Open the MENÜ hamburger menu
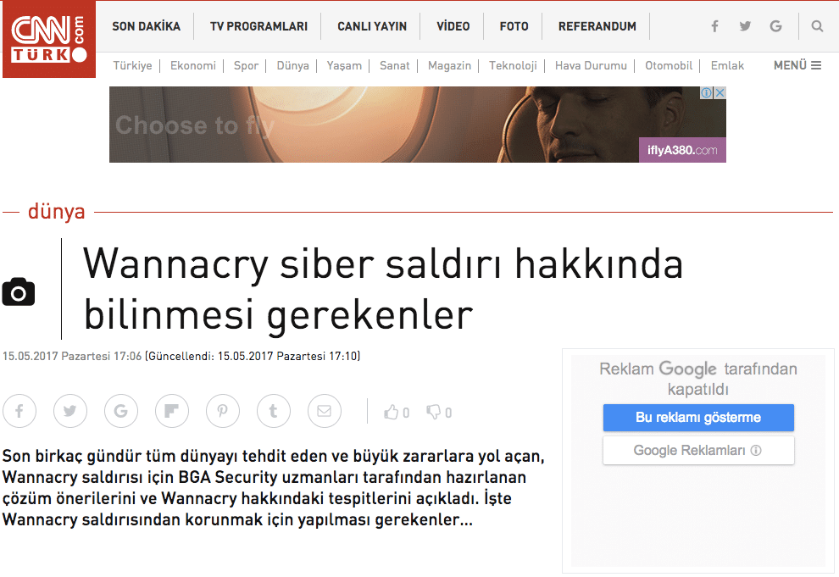Image resolution: width=839 pixels, height=577 pixels. click(x=797, y=65)
